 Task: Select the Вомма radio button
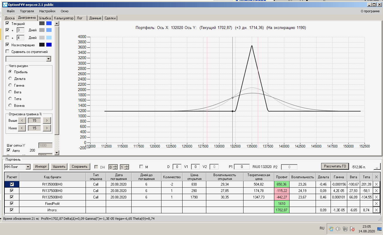coord(11,105)
